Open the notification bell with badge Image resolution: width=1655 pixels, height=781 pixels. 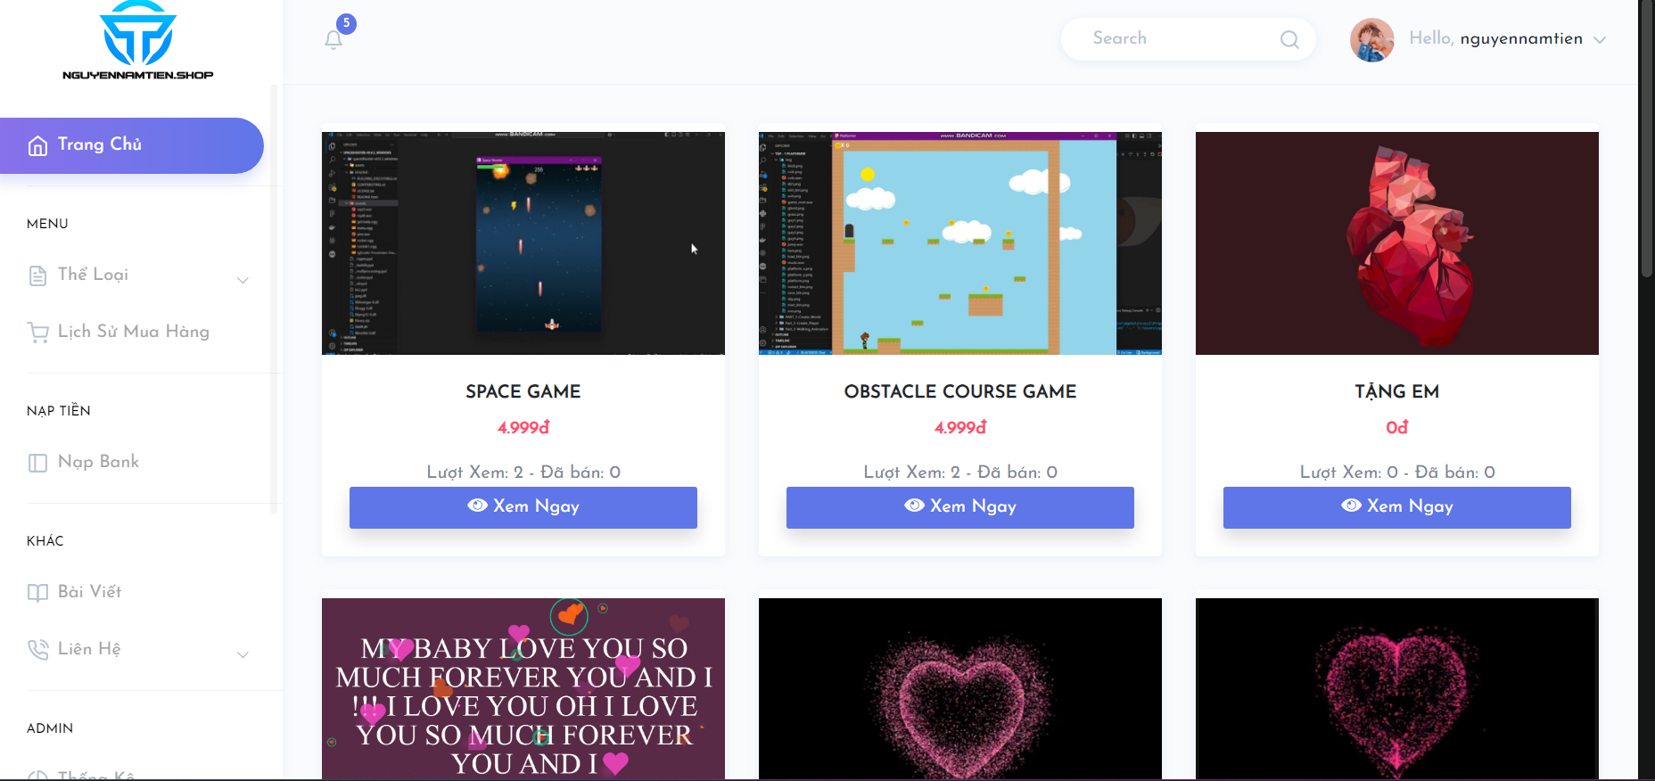pyautogui.click(x=334, y=39)
